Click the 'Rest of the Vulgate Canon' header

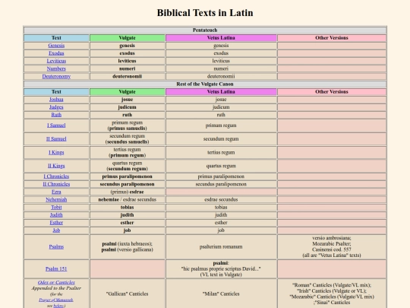point(205,84)
